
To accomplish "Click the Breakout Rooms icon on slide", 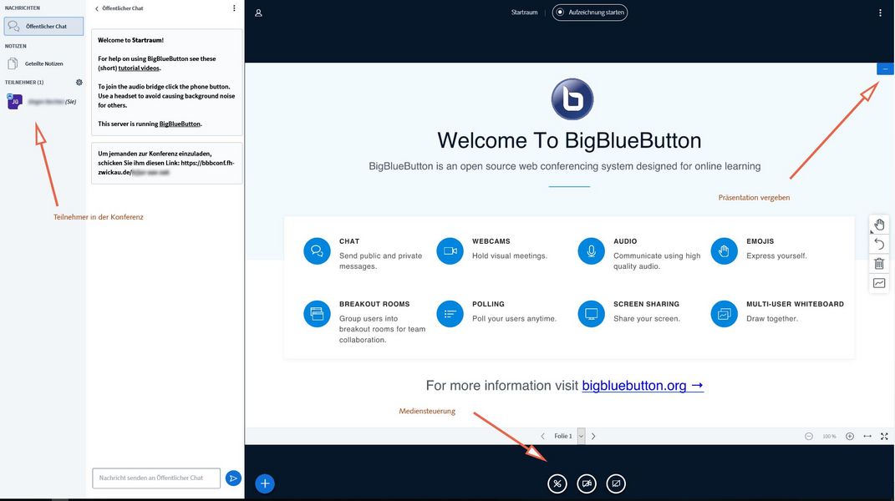I will [317, 314].
